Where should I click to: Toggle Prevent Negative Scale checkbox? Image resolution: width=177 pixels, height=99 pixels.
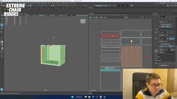(160, 44)
